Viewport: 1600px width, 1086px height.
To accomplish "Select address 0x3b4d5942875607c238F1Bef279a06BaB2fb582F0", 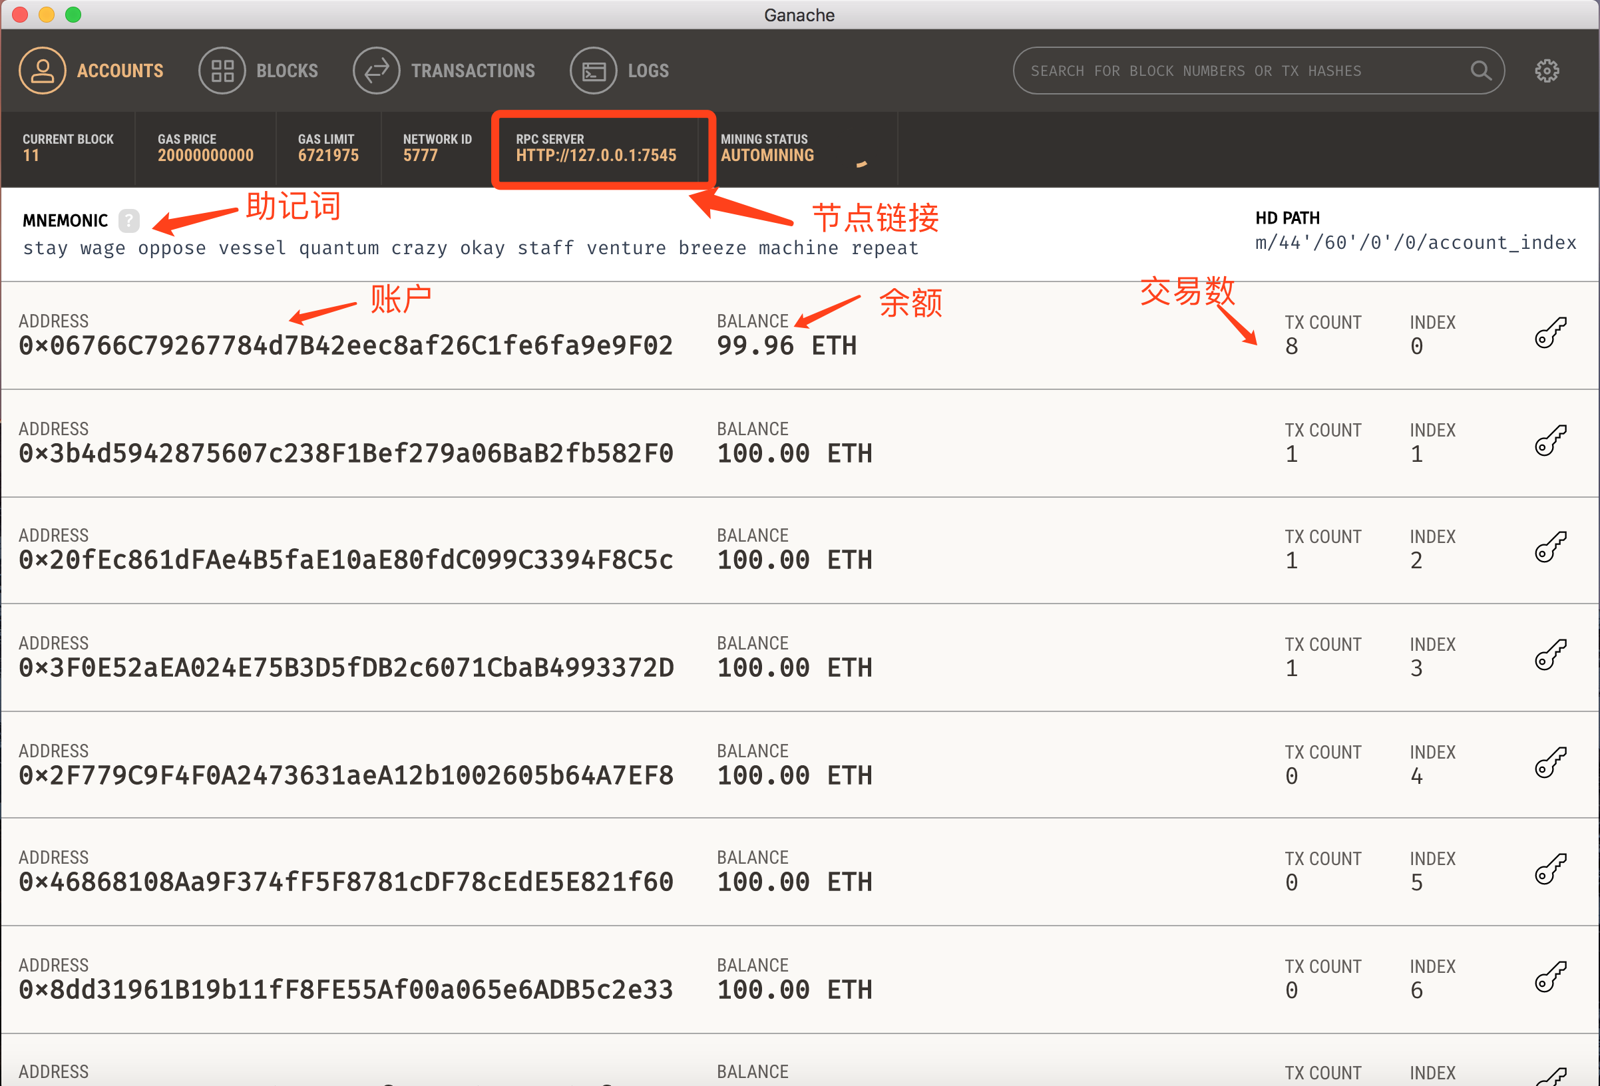I will (345, 454).
